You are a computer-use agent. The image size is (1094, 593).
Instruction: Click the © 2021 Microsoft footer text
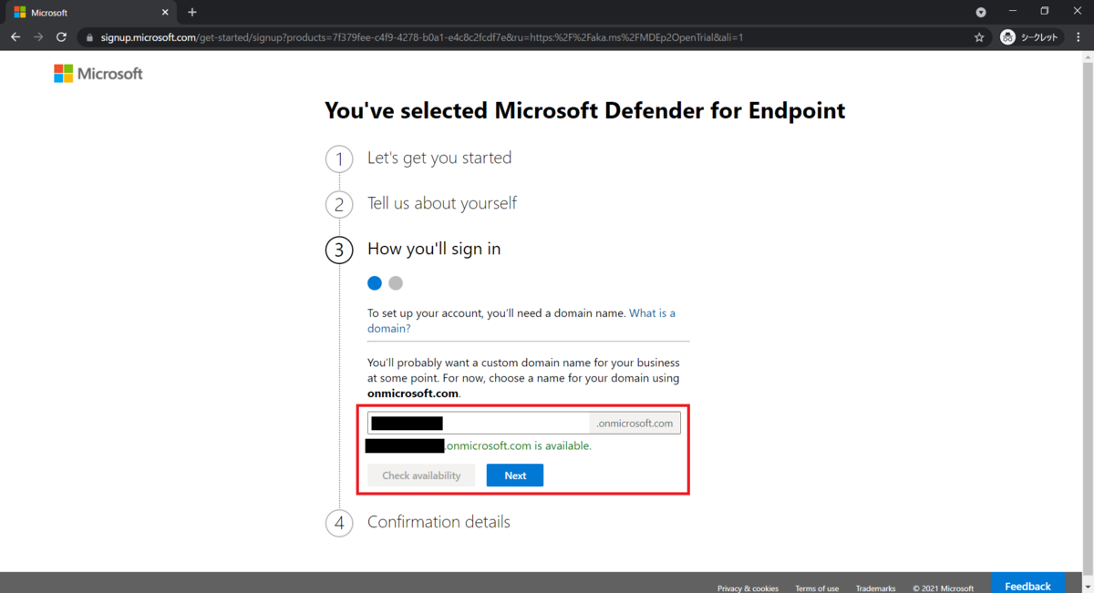(944, 588)
